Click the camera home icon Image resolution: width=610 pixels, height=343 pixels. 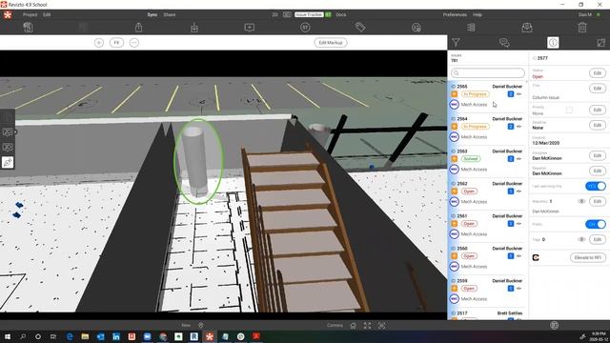coord(353,326)
